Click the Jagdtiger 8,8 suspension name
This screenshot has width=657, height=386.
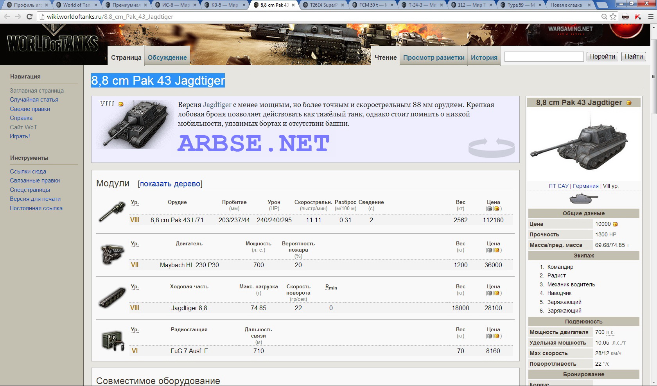pos(189,308)
